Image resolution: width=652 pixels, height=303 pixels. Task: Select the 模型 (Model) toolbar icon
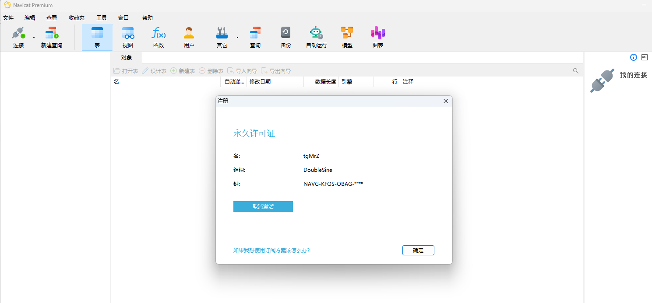[347, 37]
